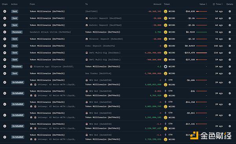Open Token Millionaire sender in Cobo Deposit row
Viewport: 236px width, 144px height.
click(x=47, y=46)
